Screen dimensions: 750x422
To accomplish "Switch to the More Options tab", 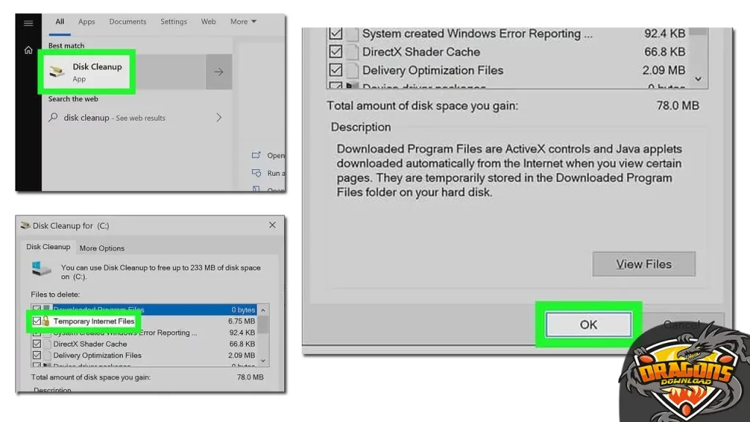I will 102,248.
